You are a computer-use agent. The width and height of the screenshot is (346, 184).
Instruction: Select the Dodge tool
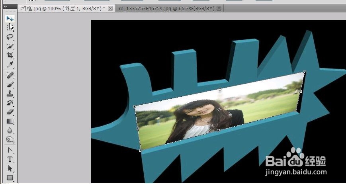click(x=10, y=139)
